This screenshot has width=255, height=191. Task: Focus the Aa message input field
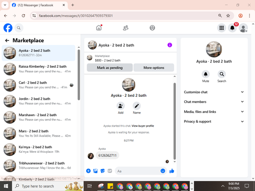point(141,171)
